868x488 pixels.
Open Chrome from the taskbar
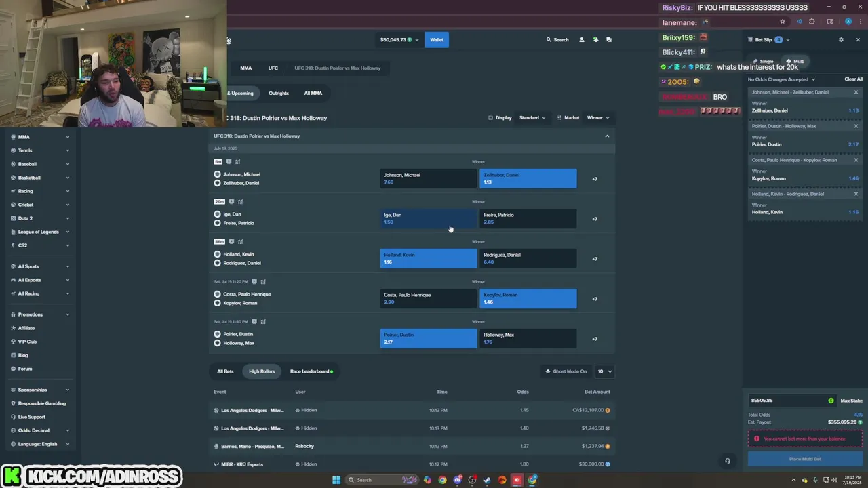click(x=442, y=480)
